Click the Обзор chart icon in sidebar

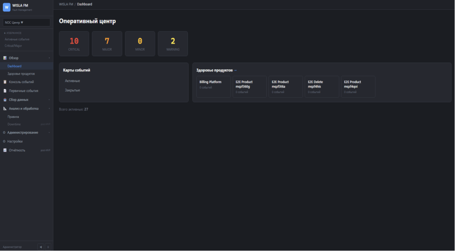pyautogui.click(x=5, y=58)
